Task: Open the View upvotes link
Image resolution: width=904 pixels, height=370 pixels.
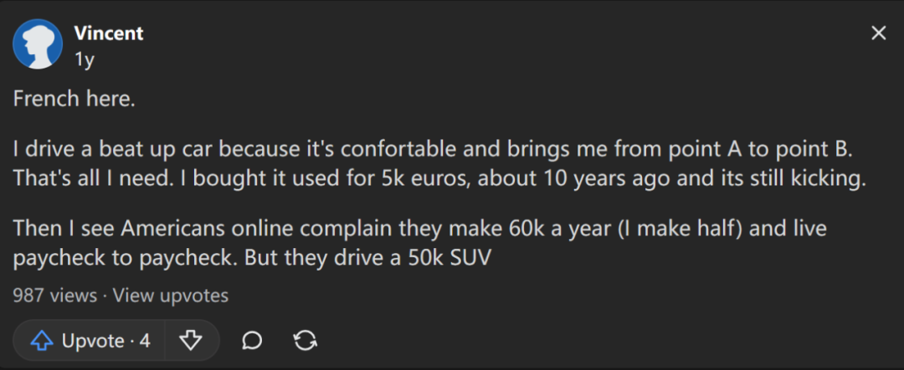Action: coord(171,296)
